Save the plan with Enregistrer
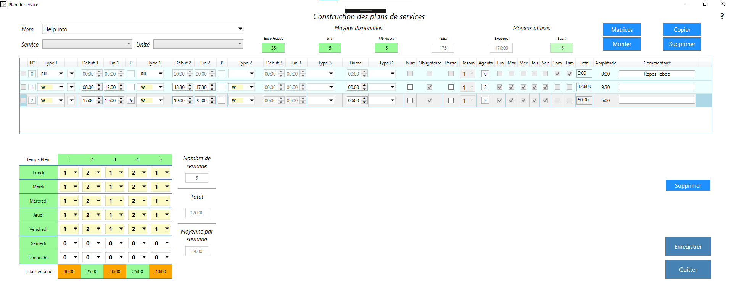Screen dimensions: 731x298 point(688,246)
